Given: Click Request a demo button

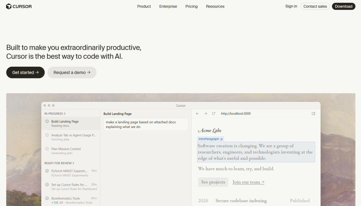Looking at the screenshot, I should (72, 72).
